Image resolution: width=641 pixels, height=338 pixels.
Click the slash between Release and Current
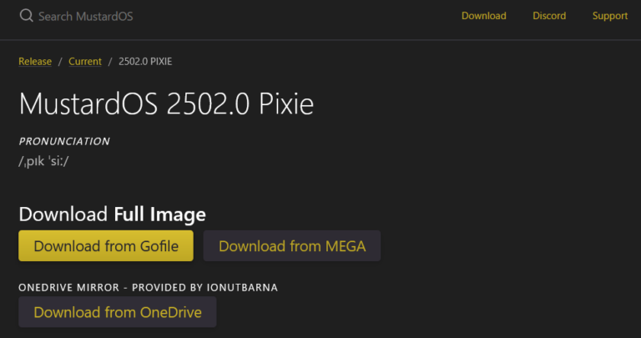[x=60, y=62]
